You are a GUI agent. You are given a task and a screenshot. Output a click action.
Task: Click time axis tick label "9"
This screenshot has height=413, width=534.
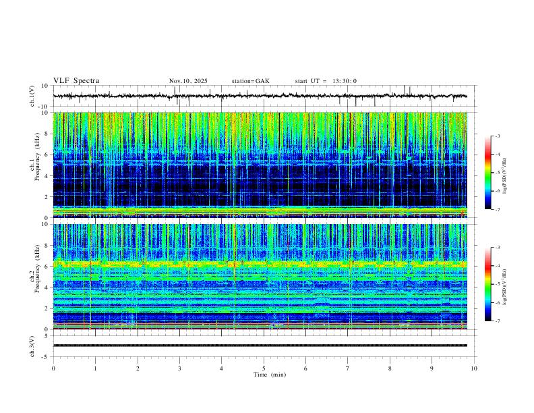pos(432,368)
